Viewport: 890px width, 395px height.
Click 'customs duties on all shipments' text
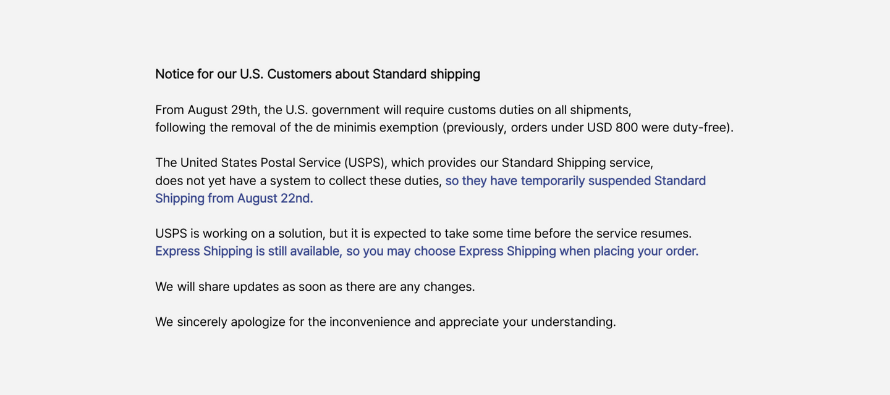pyautogui.click(x=540, y=110)
